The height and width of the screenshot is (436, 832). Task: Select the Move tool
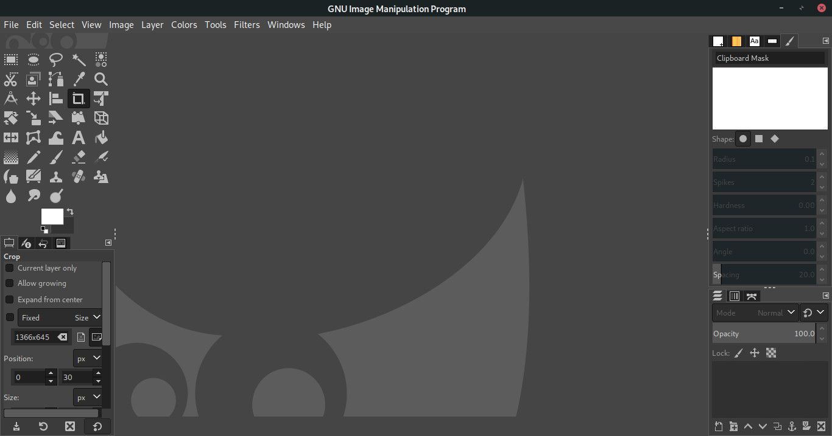point(33,99)
